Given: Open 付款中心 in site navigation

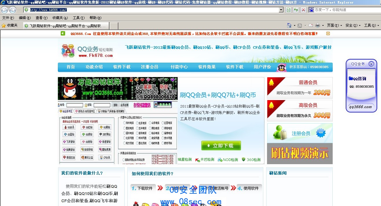Looking at the screenshot, I should coord(179,67).
